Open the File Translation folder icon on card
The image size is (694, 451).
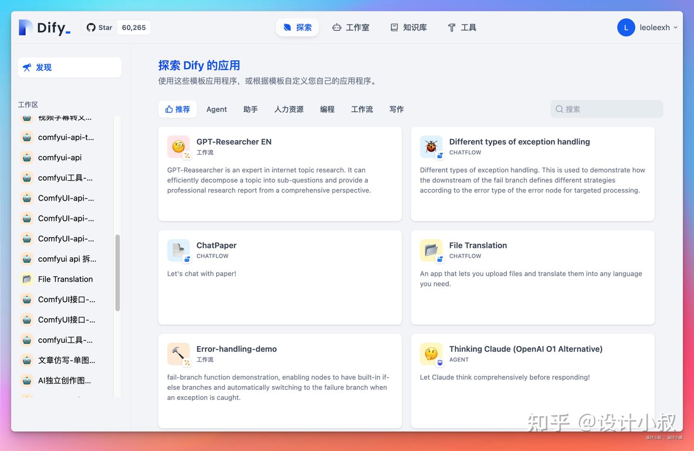[x=431, y=250]
